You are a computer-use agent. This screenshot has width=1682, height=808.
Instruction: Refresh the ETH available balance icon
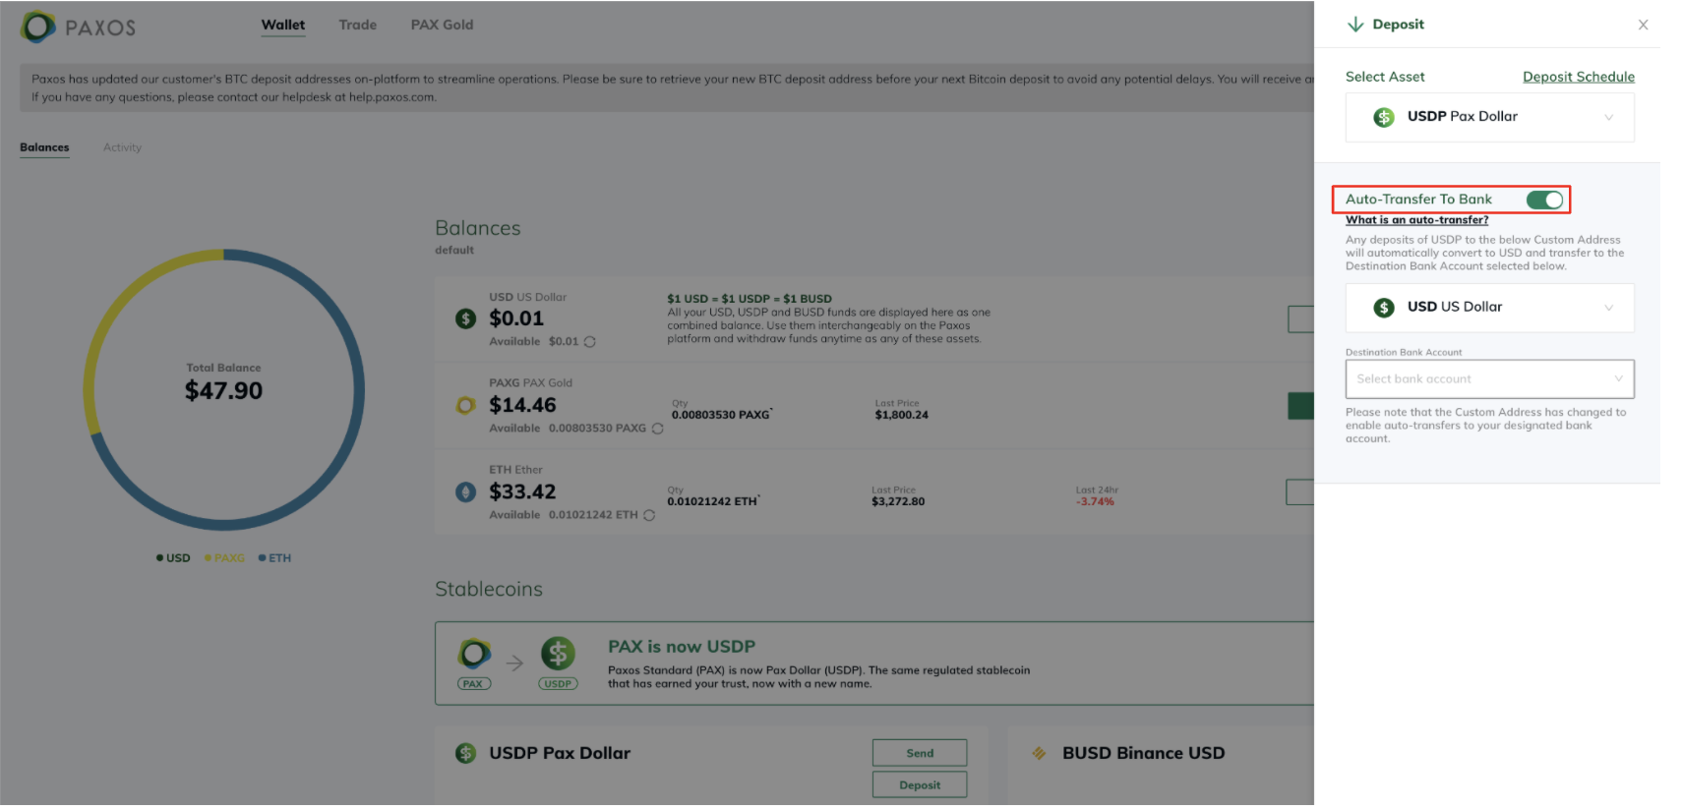click(649, 515)
